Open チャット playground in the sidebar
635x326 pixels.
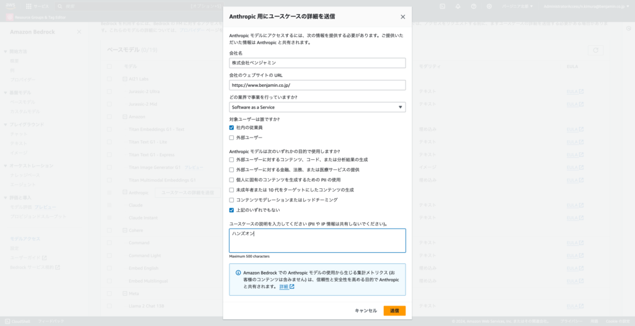[x=19, y=134]
